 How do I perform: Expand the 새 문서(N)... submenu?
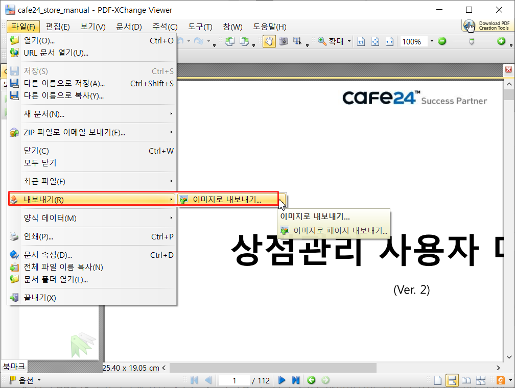pyautogui.click(x=92, y=114)
